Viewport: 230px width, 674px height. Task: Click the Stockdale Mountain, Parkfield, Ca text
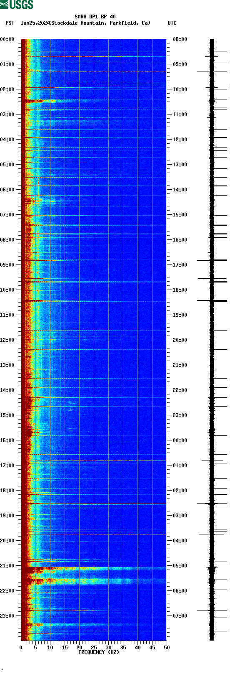pyautogui.click(x=100, y=23)
